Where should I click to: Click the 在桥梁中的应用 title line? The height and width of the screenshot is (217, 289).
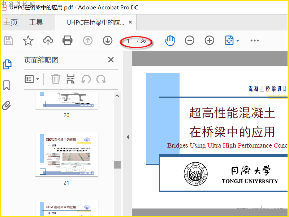click(232, 132)
